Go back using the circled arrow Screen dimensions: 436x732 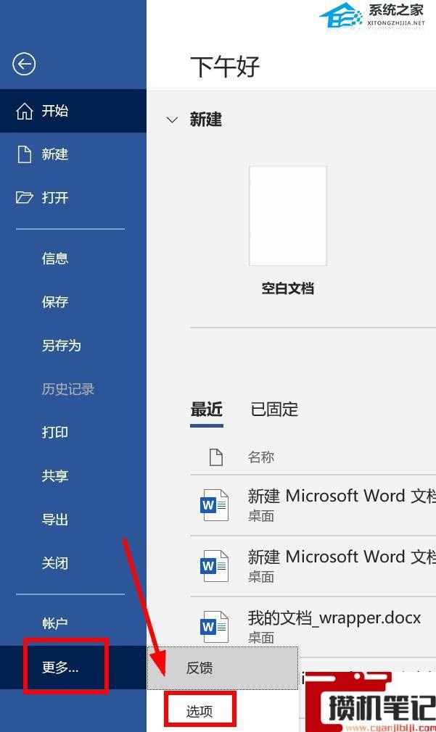click(x=24, y=64)
